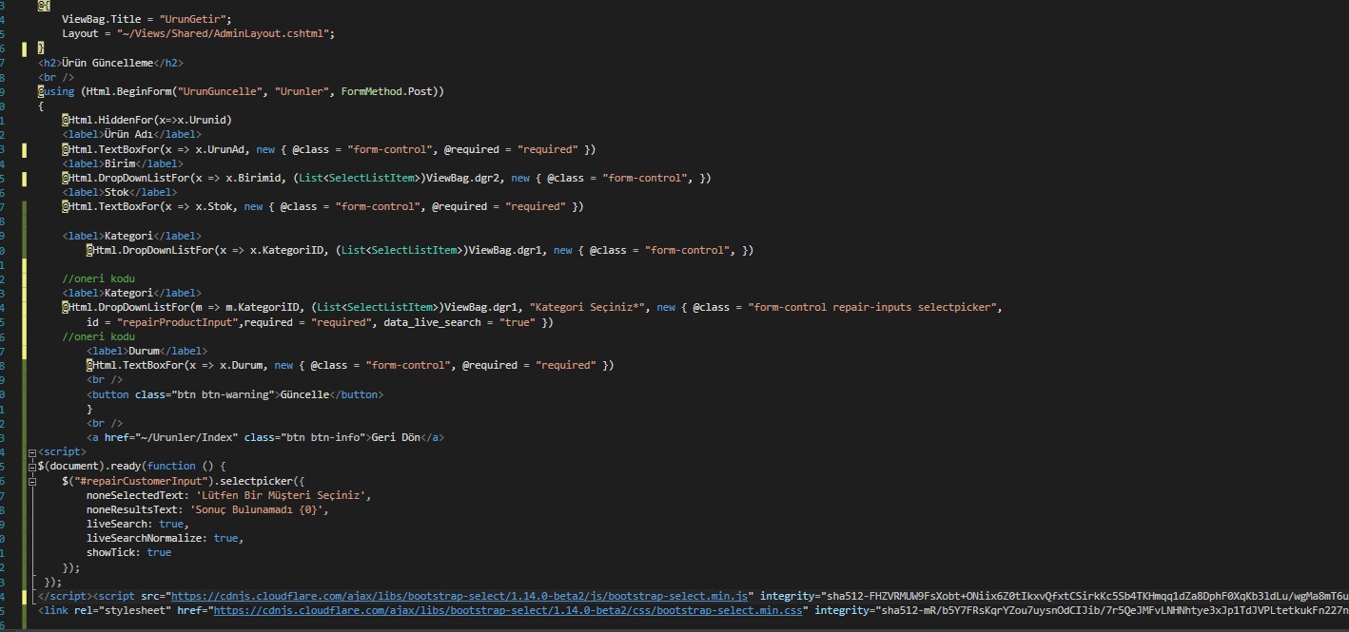This screenshot has height=632, width=1349.
Task: Click the "form-control repair-inputs selectpicker" class string
Action: (871, 308)
